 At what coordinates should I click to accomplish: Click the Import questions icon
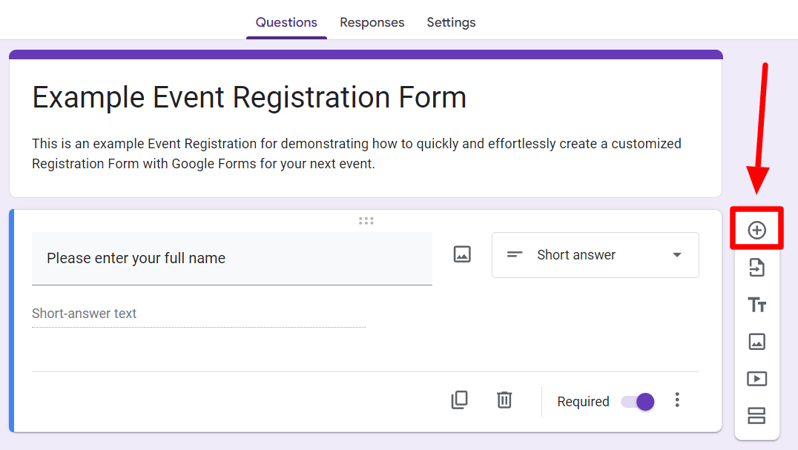(756, 268)
